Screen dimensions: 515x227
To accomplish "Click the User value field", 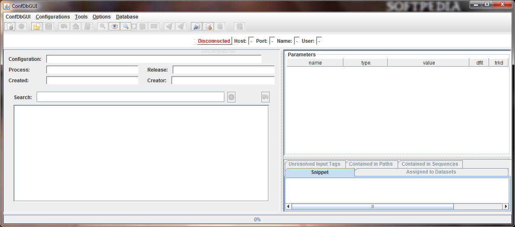I will (319, 41).
